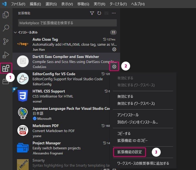Select Smarty extension title
Screen dimensions: 196x170
coord(39,160)
